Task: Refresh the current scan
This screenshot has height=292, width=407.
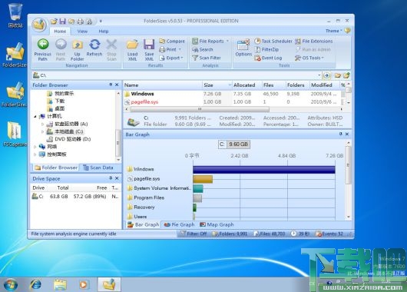Action: 94,48
